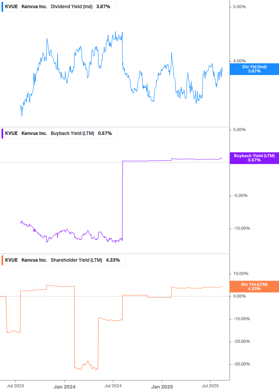
Task: Click the 0.67% value in Buyback Yield legend
Action: tap(105, 133)
